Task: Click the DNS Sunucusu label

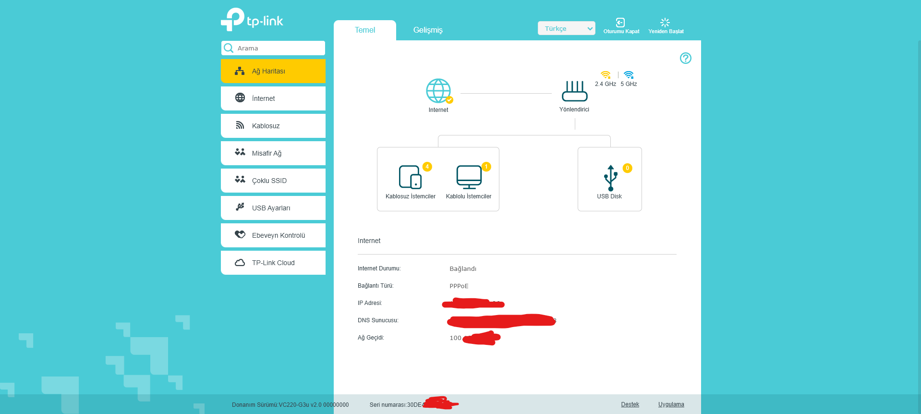Action: click(x=378, y=320)
